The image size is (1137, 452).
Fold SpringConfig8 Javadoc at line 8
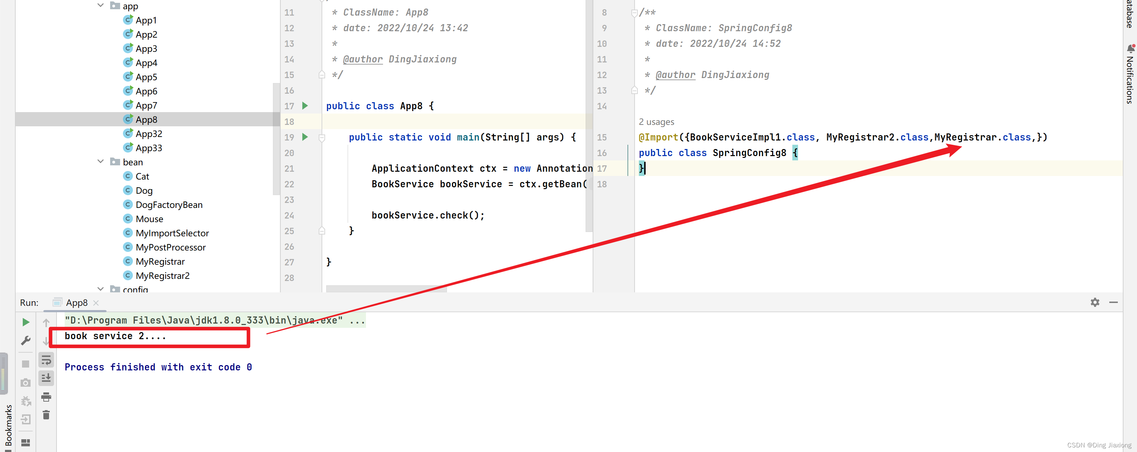(x=634, y=13)
